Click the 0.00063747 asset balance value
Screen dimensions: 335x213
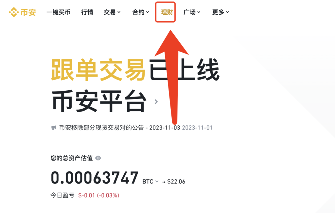tap(95, 178)
